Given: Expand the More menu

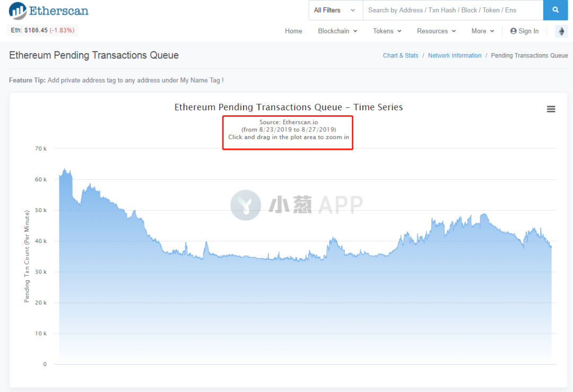Looking at the screenshot, I should (x=482, y=31).
